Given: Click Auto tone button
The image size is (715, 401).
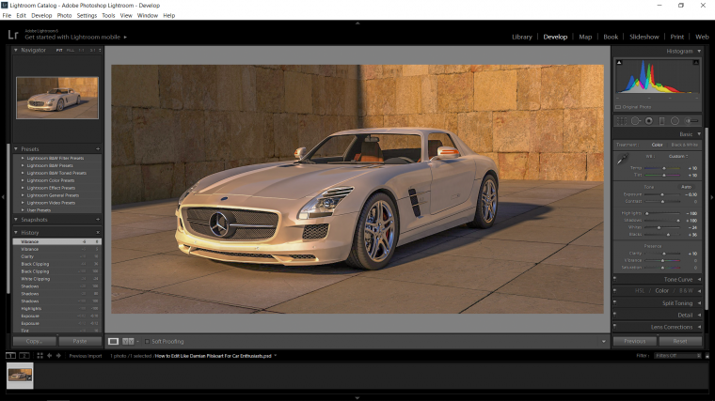Looking at the screenshot, I should 686,187.
